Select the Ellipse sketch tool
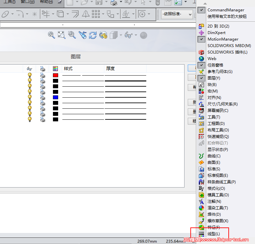Viewport: 255px width, 244px height. [x=5, y=14]
